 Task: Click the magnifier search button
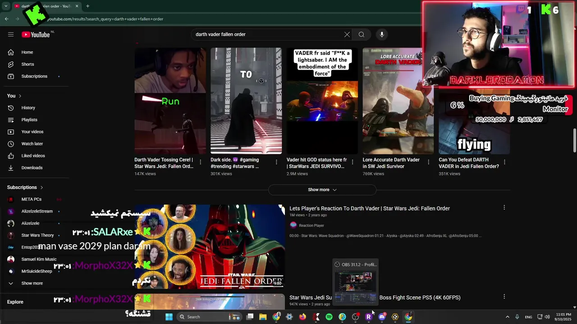coord(362,35)
